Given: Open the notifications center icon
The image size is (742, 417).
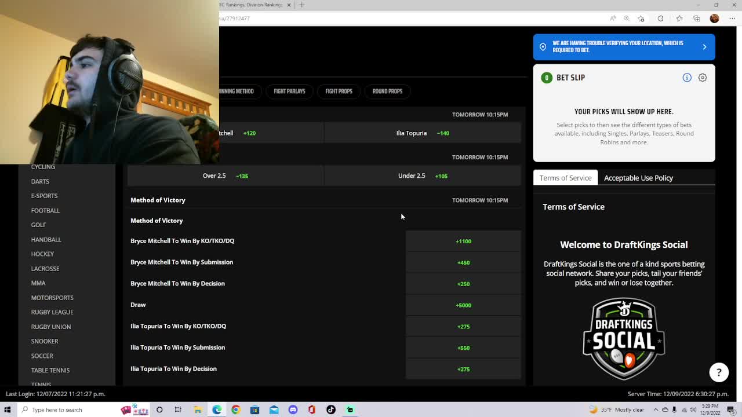Looking at the screenshot, I should coord(731,409).
